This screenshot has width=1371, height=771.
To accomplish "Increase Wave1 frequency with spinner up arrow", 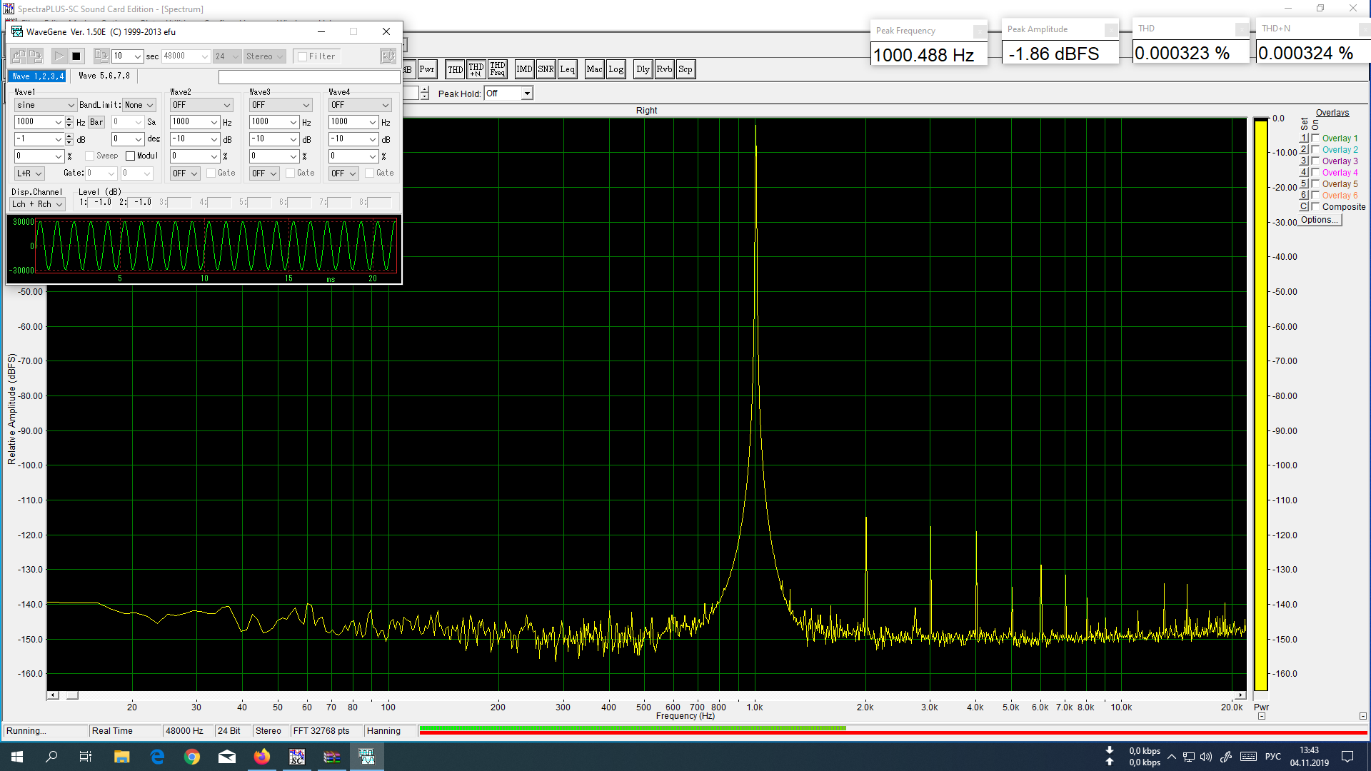I will click(69, 119).
